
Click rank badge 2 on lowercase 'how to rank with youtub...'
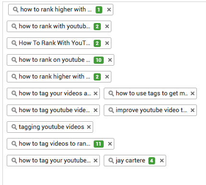[x=97, y=27]
